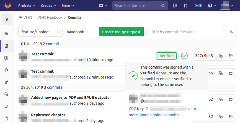Open Merge requests icon in top navbar
Screen dimensions: 240x124
click(x=186, y=6)
